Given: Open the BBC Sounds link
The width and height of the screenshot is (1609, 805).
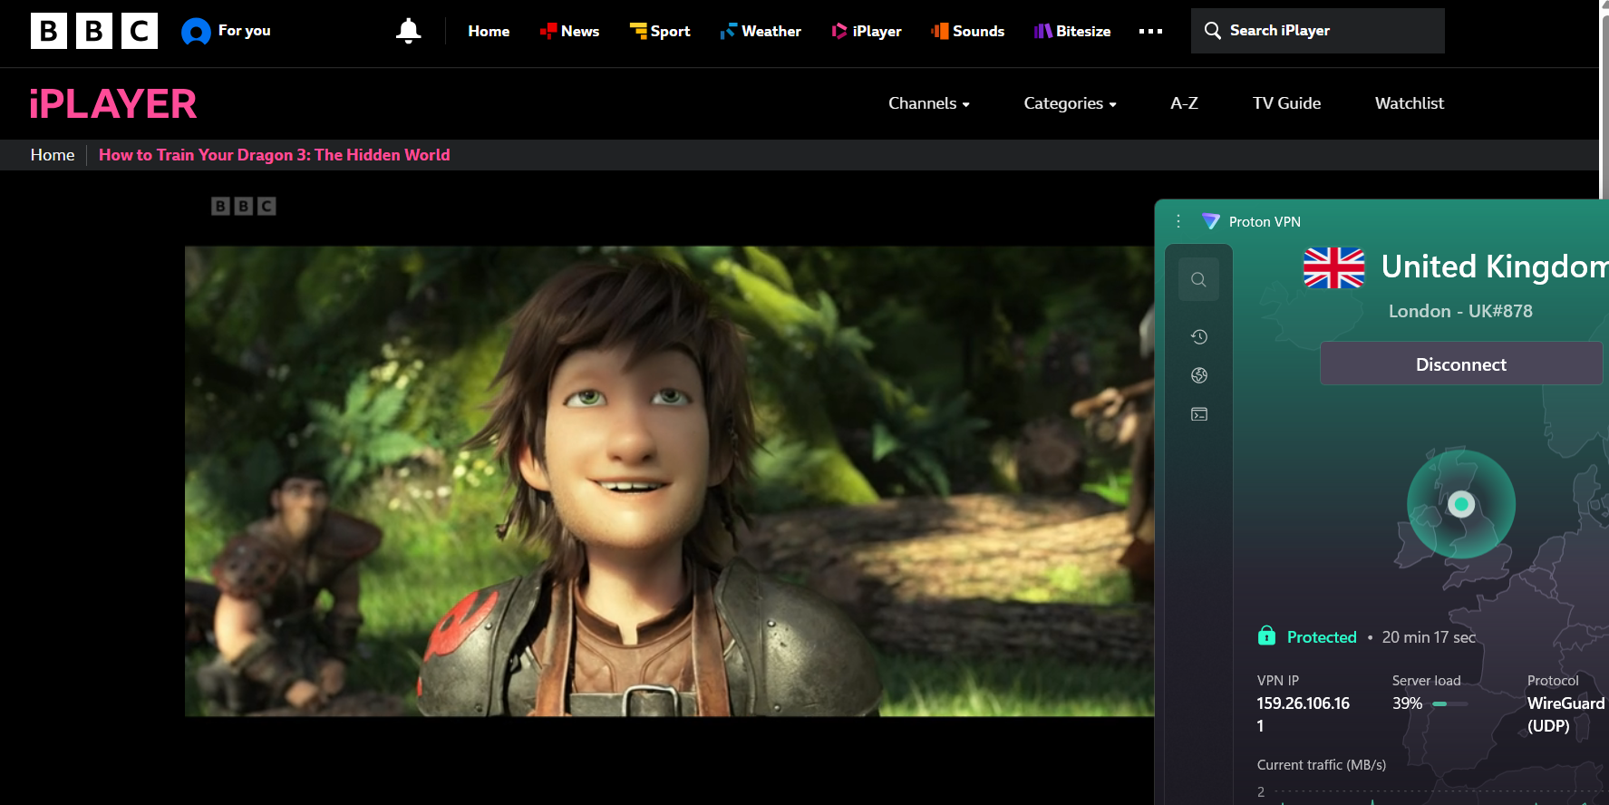Looking at the screenshot, I should pos(968,31).
